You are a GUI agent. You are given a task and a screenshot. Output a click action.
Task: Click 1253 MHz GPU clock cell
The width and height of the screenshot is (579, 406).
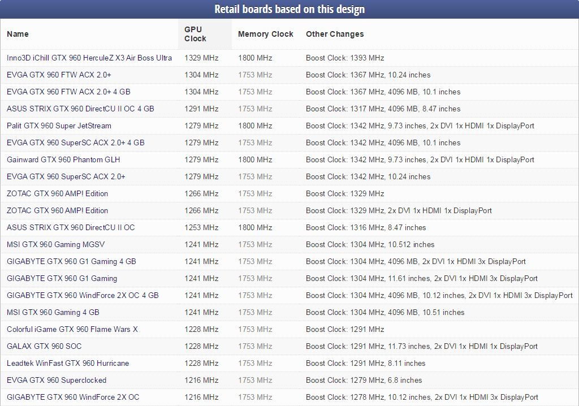[202, 227]
